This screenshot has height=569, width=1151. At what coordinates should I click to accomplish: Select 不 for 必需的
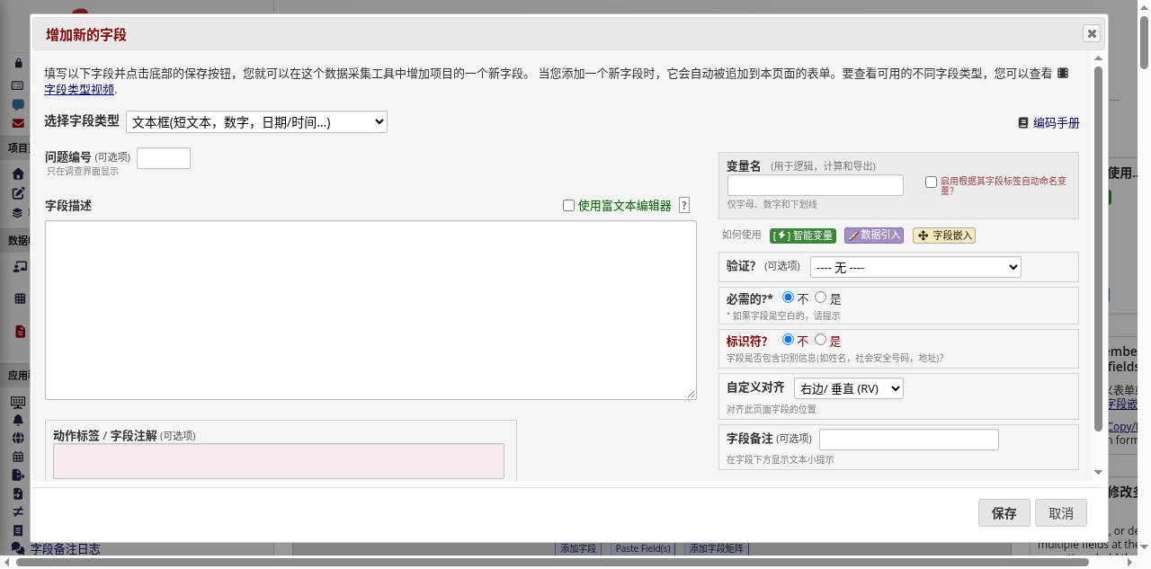coord(789,298)
